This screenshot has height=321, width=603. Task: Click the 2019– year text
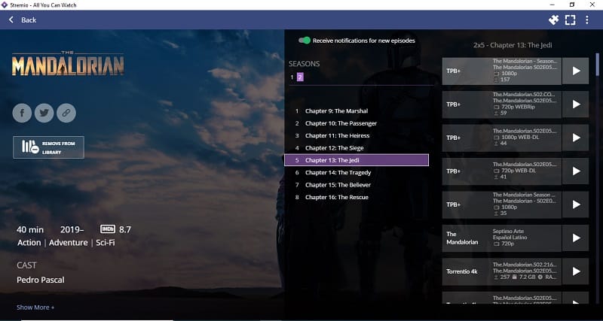click(72, 230)
